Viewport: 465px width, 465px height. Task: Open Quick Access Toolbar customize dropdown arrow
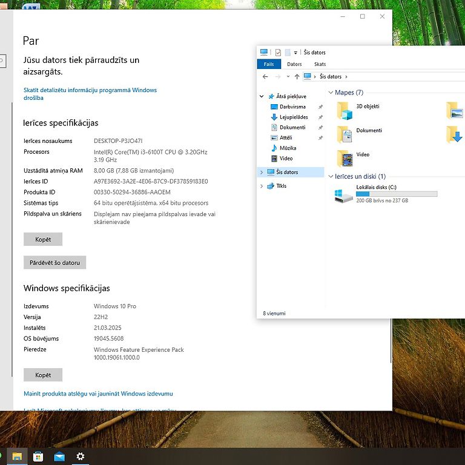(x=295, y=53)
